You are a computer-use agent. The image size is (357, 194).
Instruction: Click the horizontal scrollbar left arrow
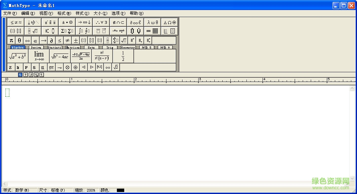pos(5,184)
